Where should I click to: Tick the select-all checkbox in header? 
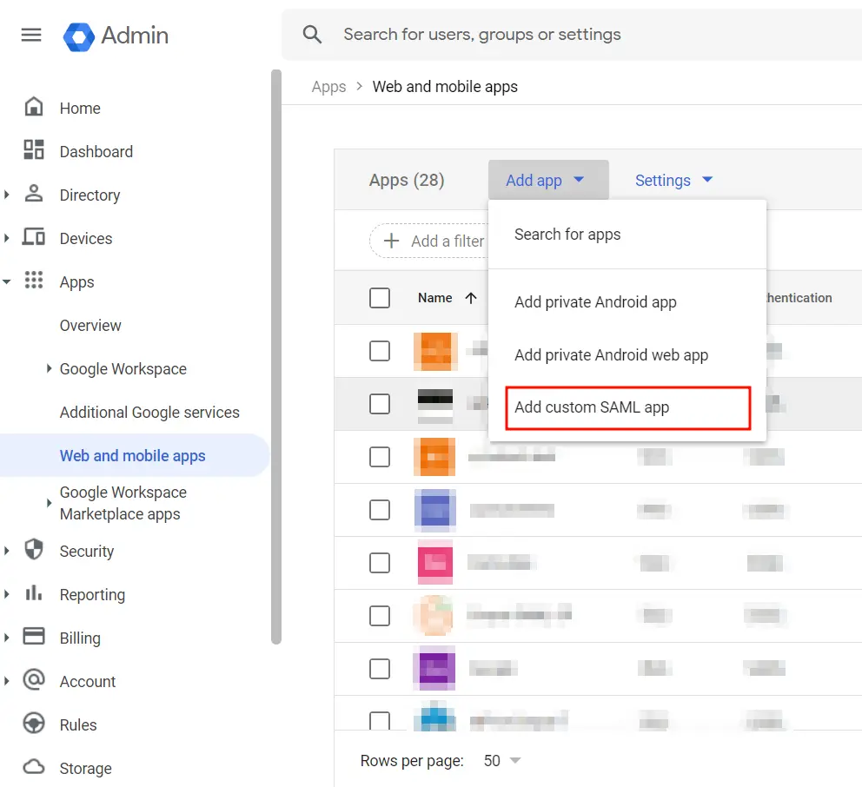[380, 298]
